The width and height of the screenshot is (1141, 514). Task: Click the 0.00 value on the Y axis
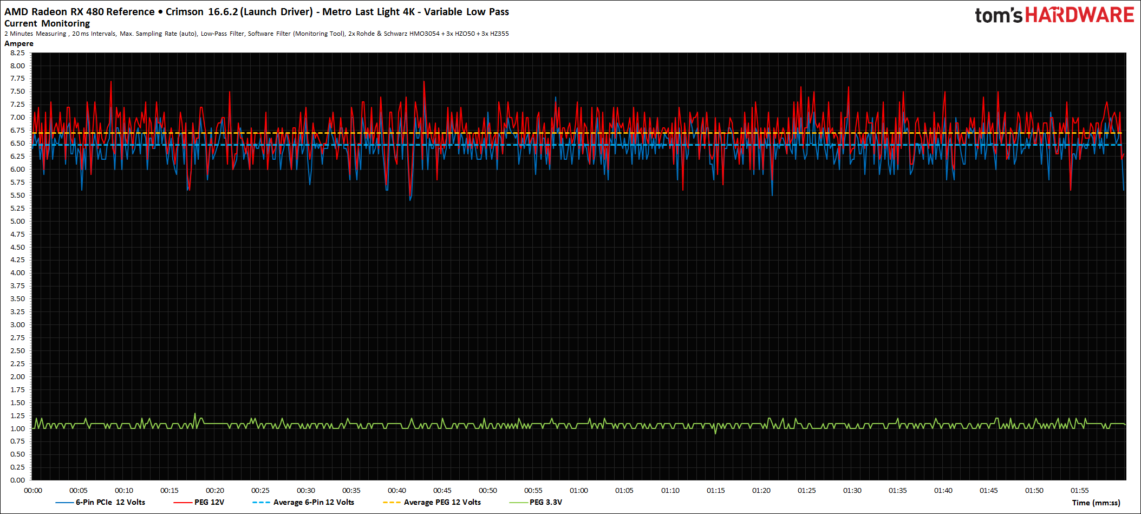tap(17, 480)
